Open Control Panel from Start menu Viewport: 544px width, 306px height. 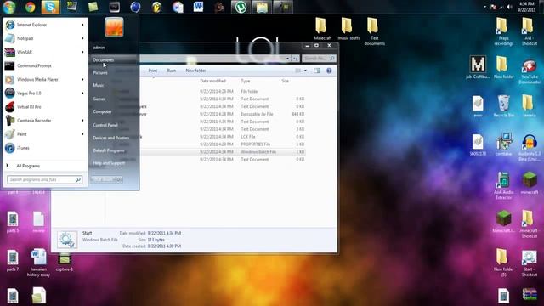coord(105,125)
